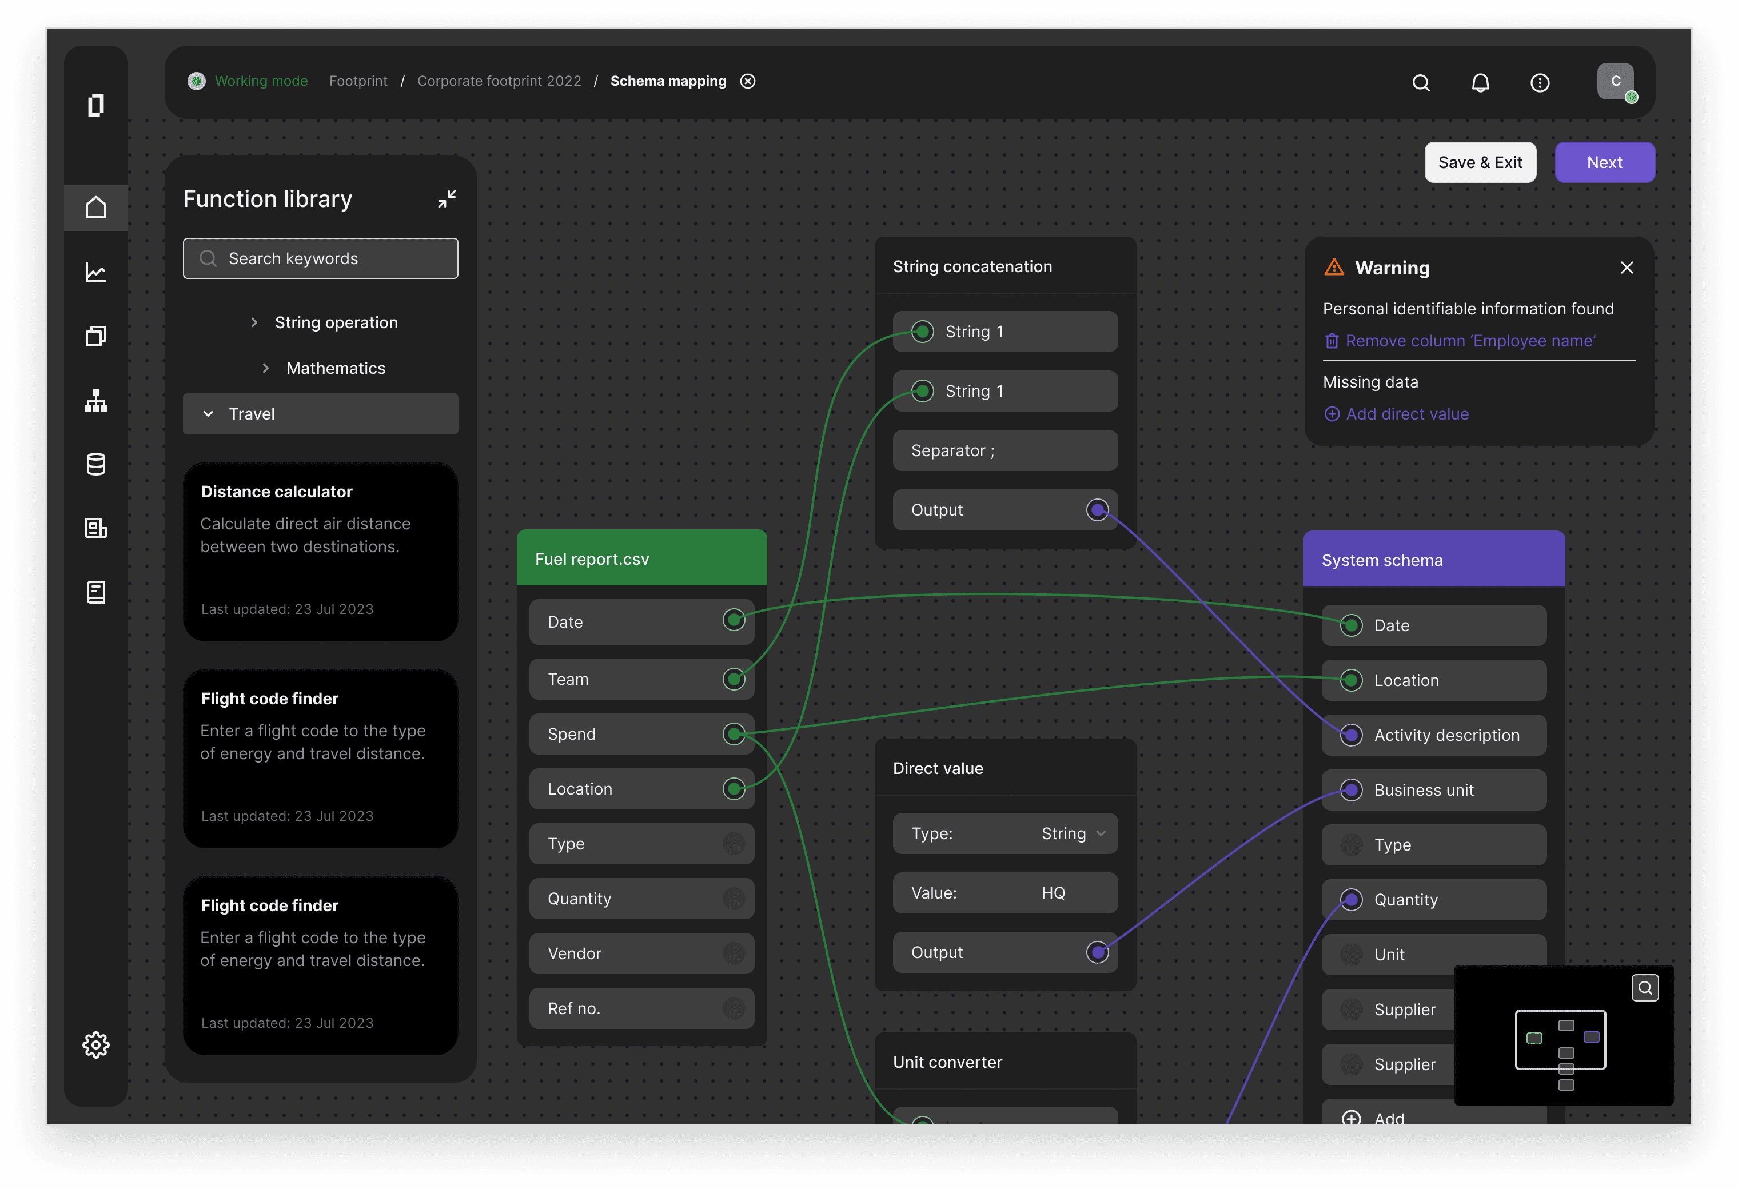The width and height of the screenshot is (1738, 1189).
Task: Toggle the Unit port in System schema
Action: pos(1350,954)
